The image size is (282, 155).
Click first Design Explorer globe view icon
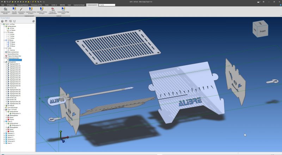tap(2, 21)
